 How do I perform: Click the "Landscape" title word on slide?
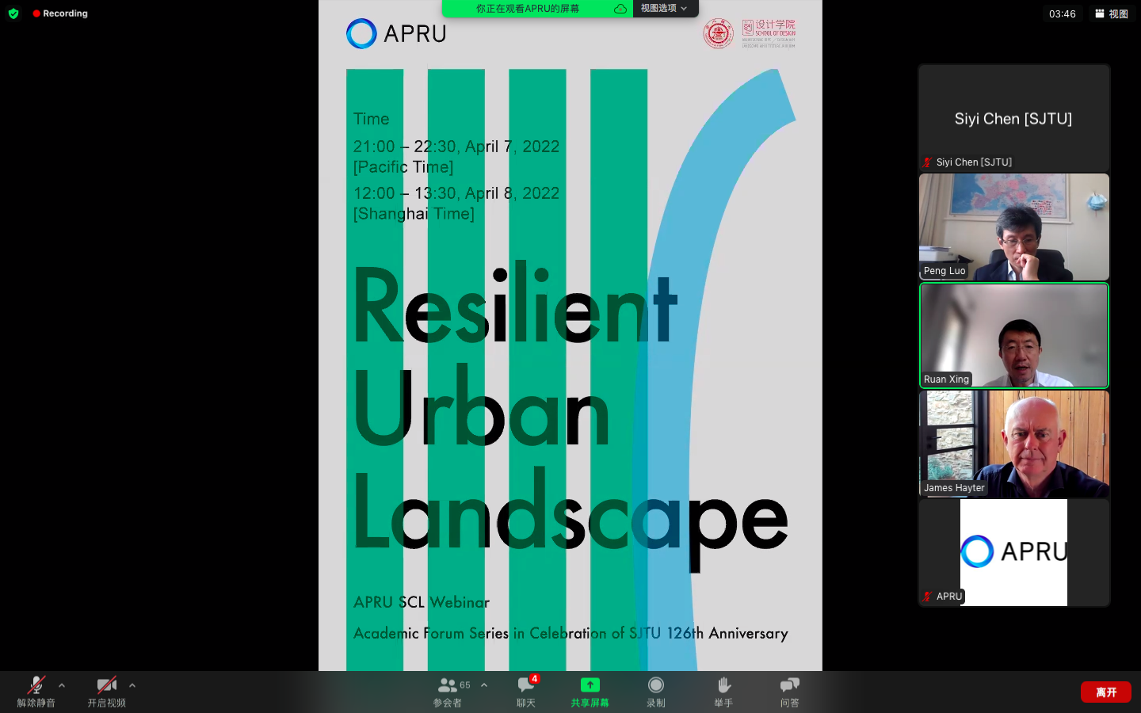570,519
